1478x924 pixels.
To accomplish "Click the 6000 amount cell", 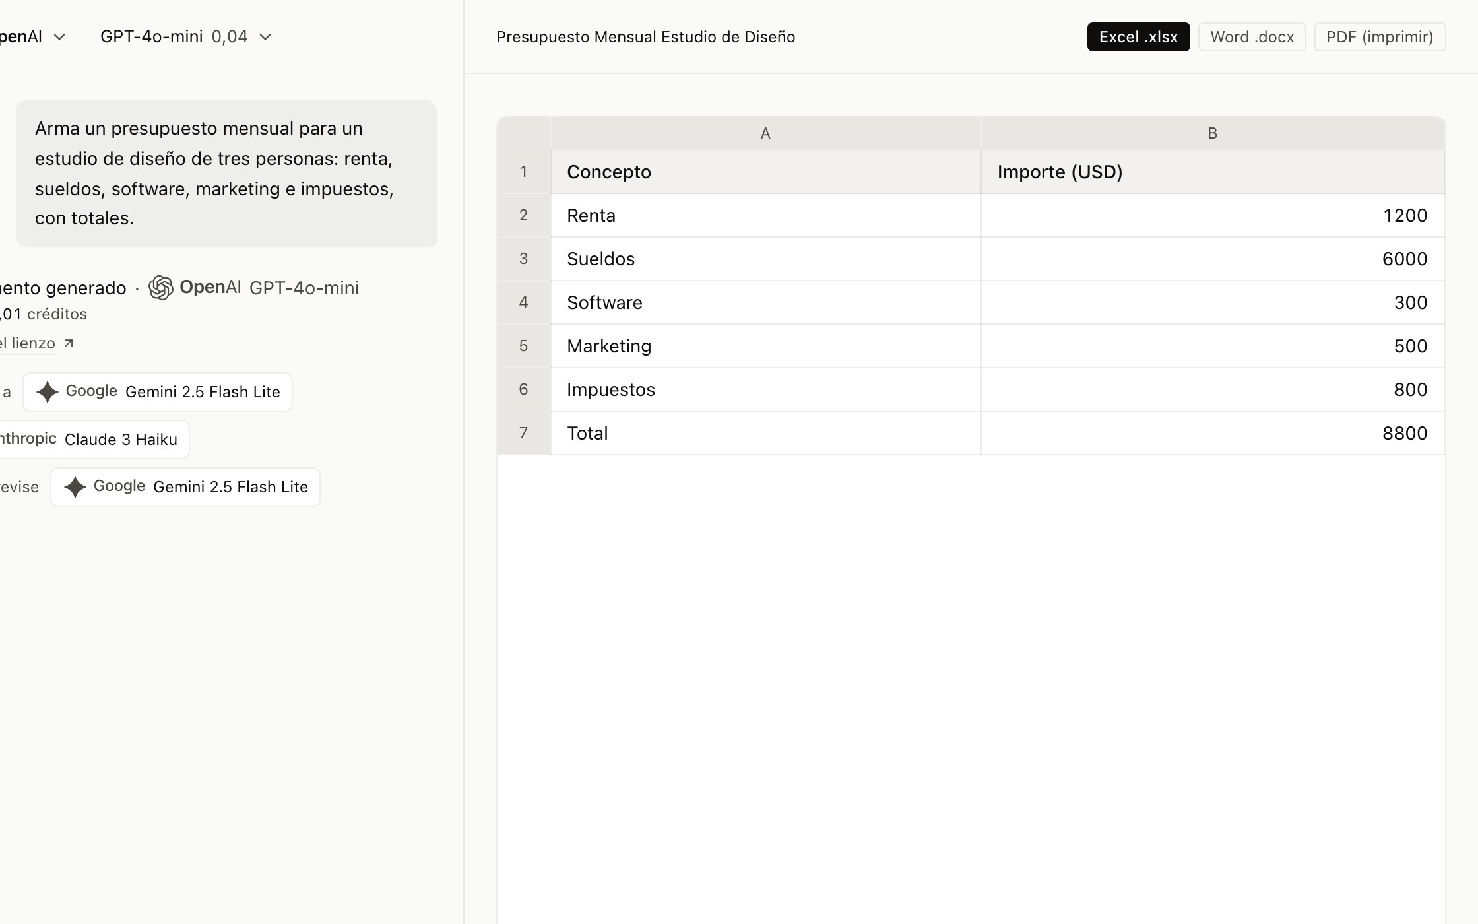I will click(1212, 259).
